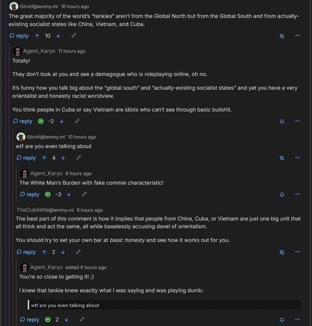This screenshot has height=326, width=312.
Task: Click davel's avatar on "wtf" comment
Action: [x=21, y=137]
